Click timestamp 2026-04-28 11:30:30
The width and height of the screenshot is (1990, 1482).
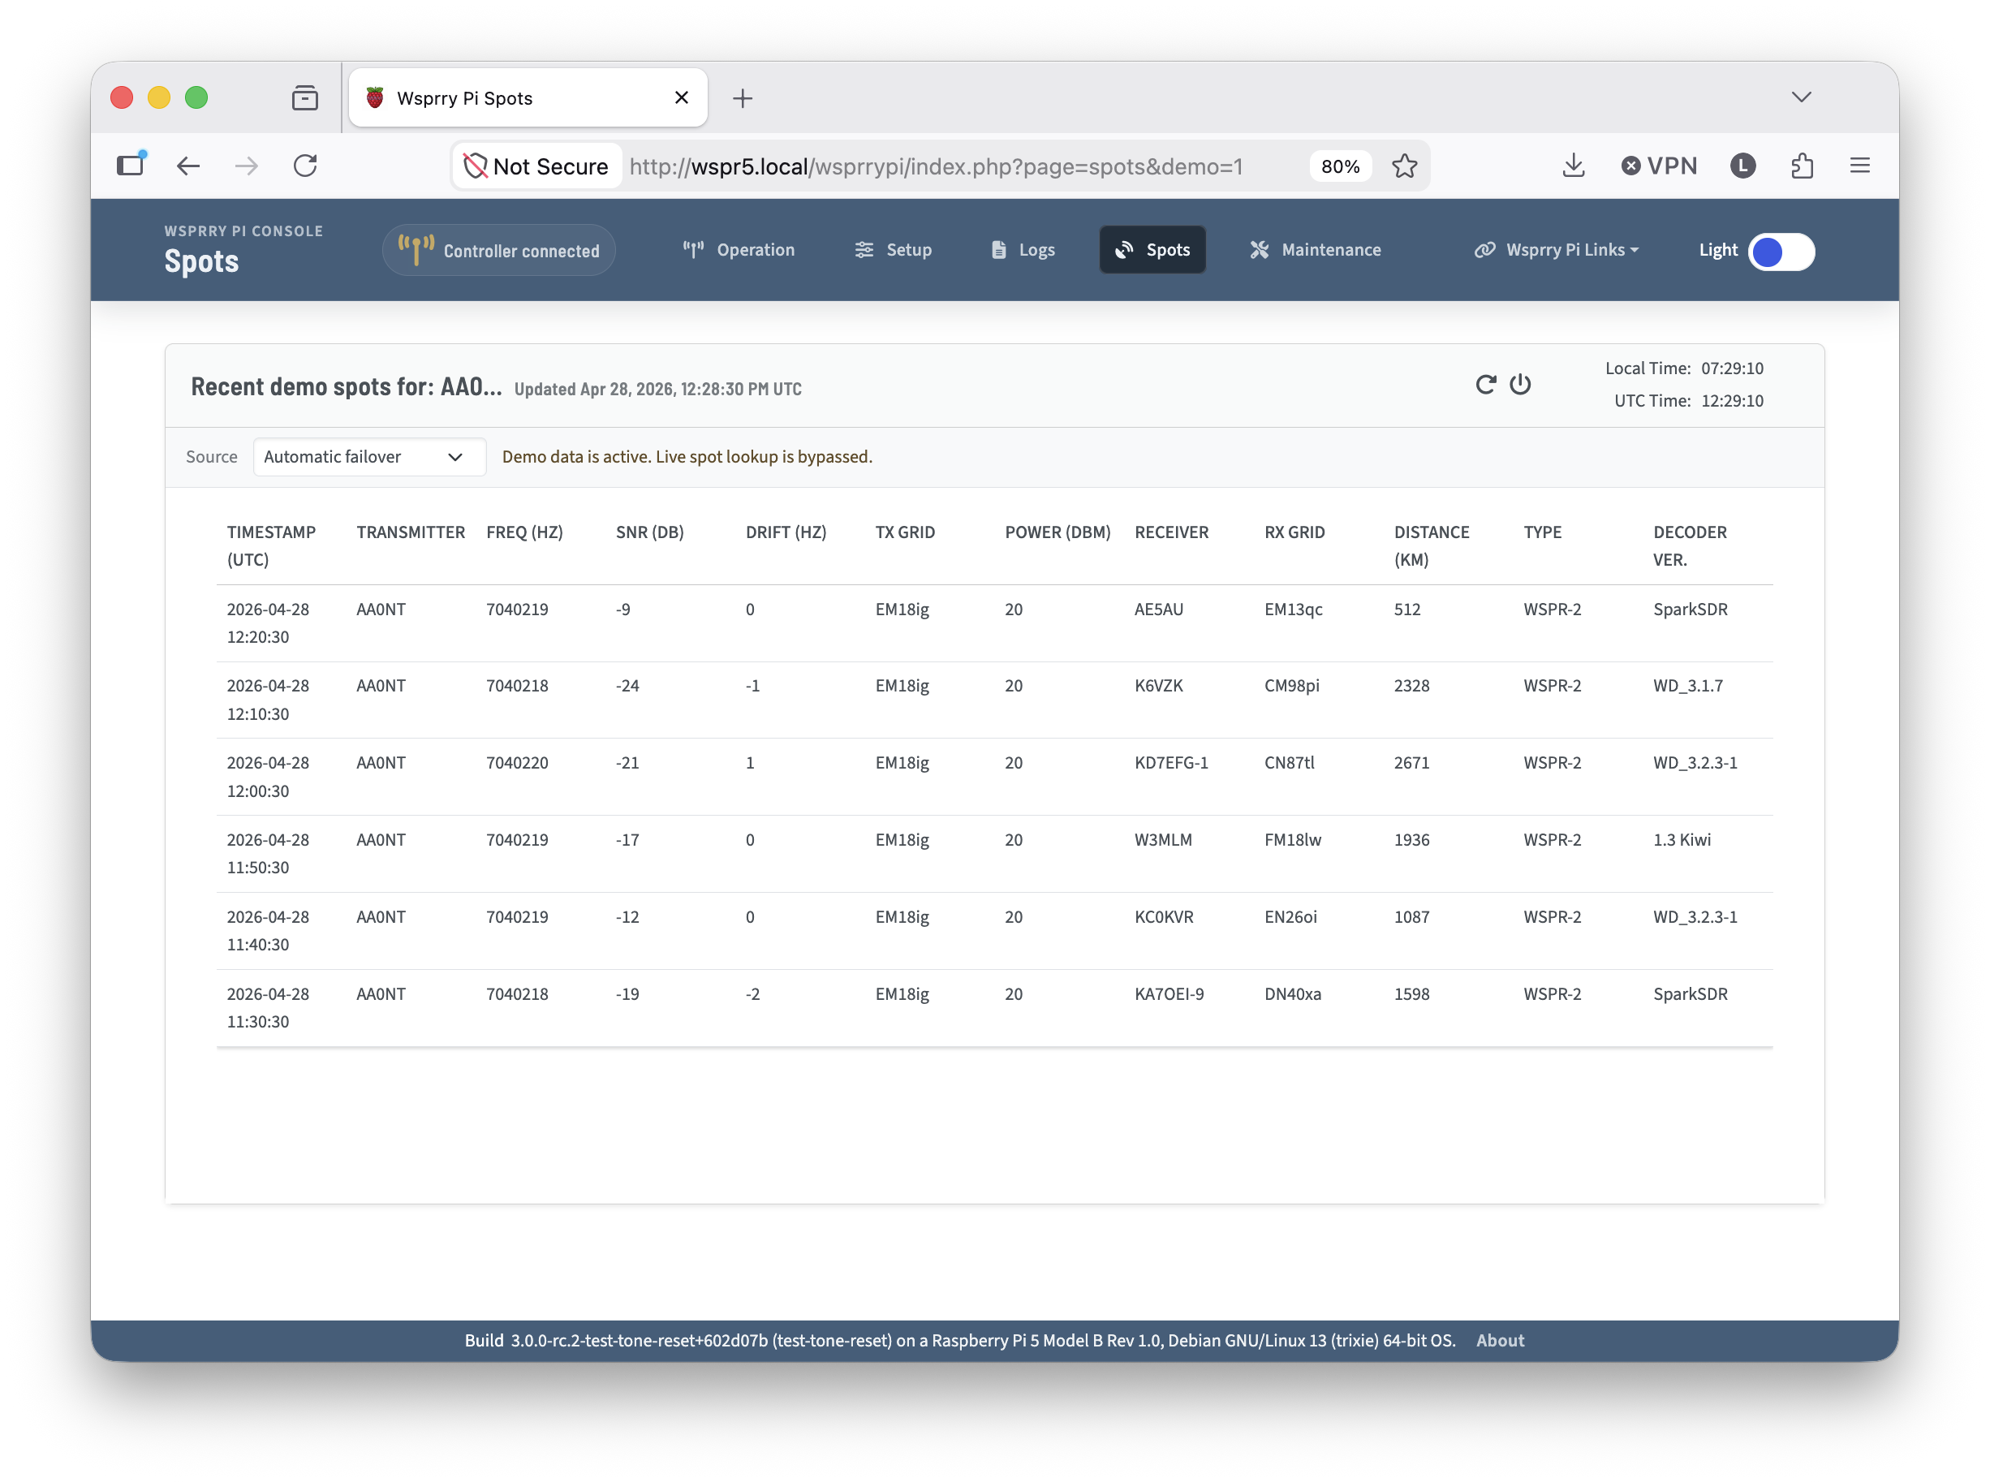tap(267, 1007)
